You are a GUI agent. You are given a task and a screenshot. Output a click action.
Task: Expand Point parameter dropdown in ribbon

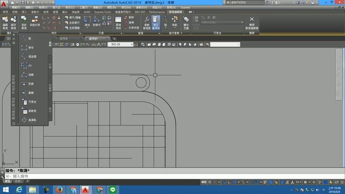point(165,28)
